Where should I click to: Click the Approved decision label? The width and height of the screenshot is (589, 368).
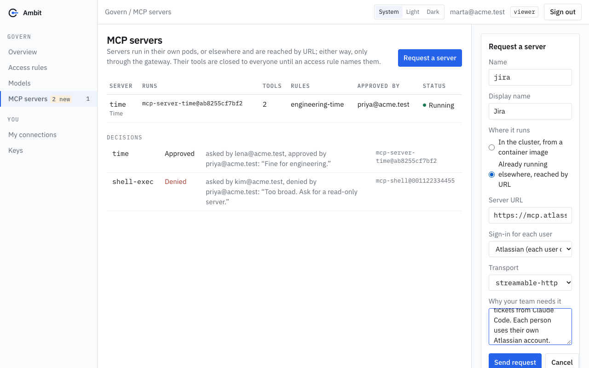(179, 154)
